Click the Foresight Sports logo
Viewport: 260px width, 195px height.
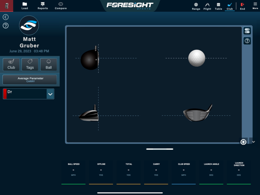(130, 6)
